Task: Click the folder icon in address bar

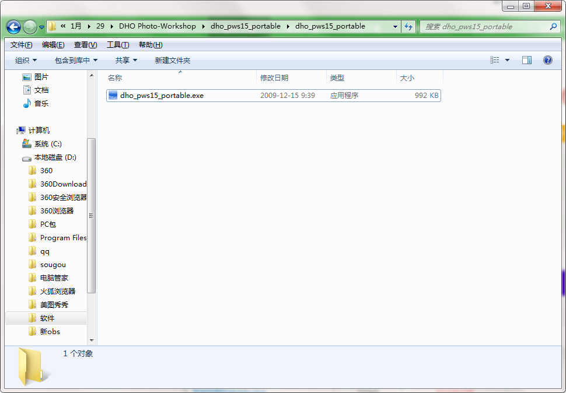Action: (53, 26)
